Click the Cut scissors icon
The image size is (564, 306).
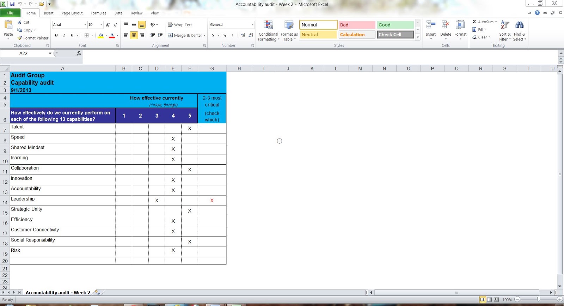[x=20, y=22]
